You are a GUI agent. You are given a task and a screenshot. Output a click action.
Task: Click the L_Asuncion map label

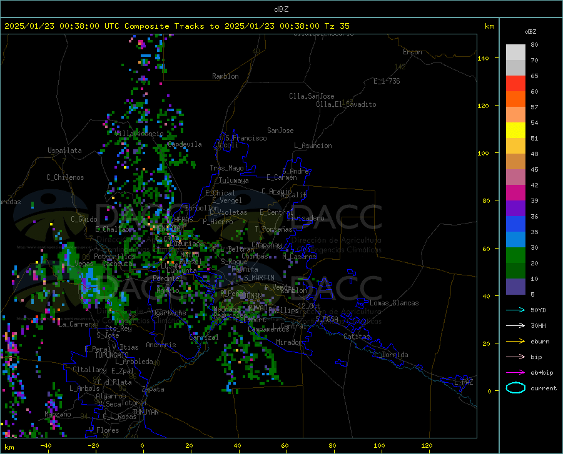tap(313, 146)
